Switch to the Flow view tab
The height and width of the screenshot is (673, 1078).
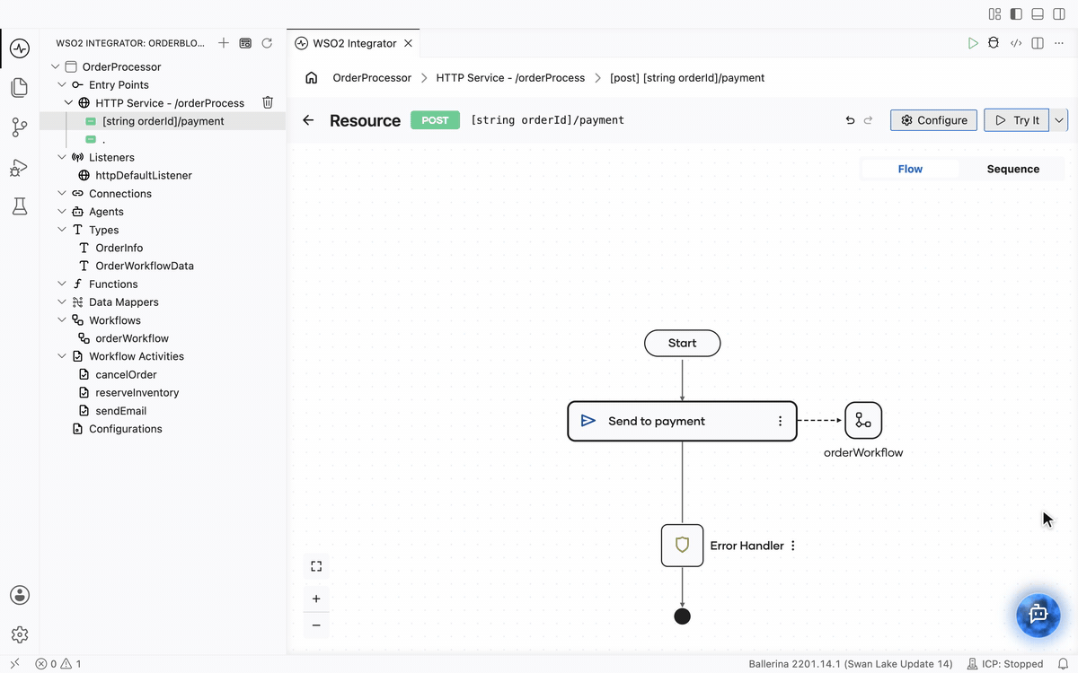[x=910, y=169]
